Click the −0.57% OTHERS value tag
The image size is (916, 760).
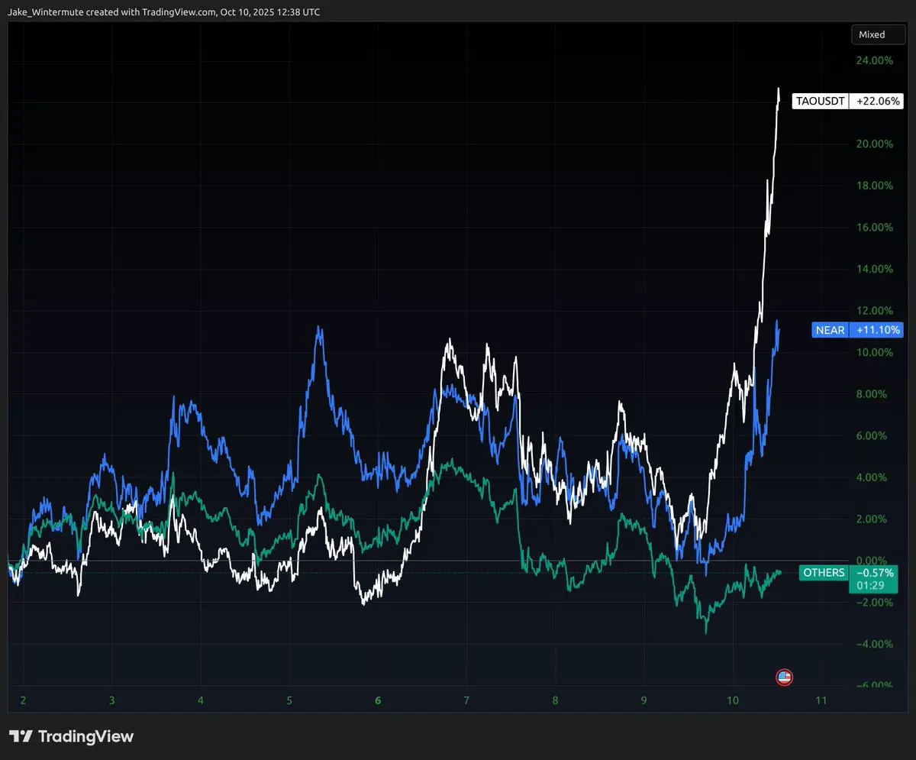point(875,573)
